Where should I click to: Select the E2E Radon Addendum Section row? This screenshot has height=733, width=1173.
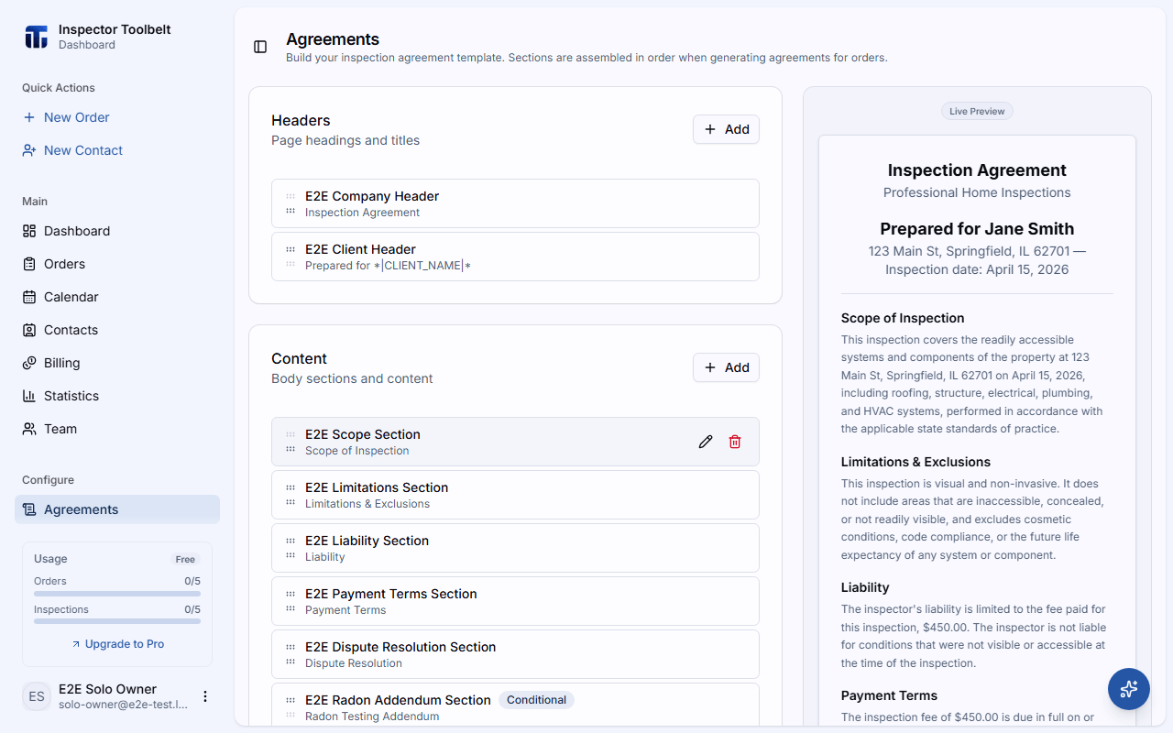pyautogui.click(x=515, y=705)
